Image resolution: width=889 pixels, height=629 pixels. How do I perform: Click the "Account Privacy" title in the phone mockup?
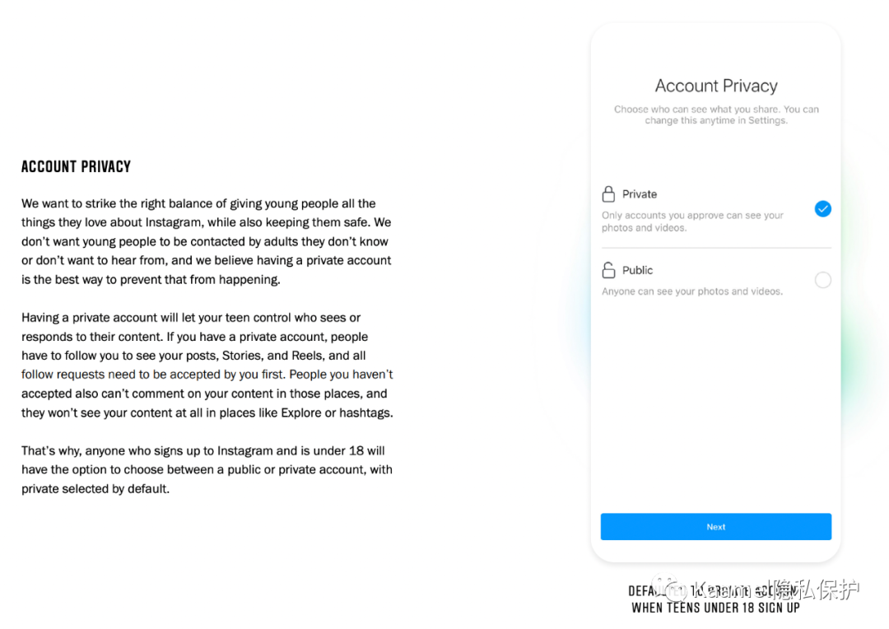[716, 86]
